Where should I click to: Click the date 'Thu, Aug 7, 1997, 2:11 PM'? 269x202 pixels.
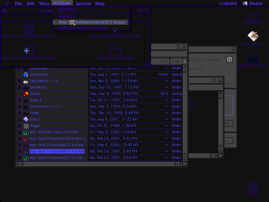click(113, 74)
